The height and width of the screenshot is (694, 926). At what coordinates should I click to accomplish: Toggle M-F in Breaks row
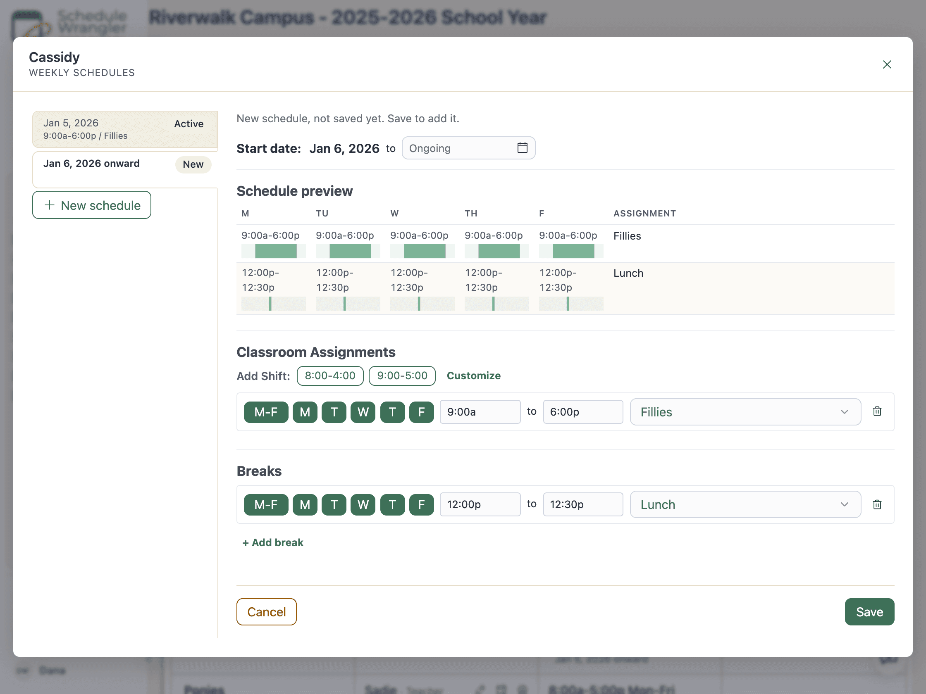266,504
